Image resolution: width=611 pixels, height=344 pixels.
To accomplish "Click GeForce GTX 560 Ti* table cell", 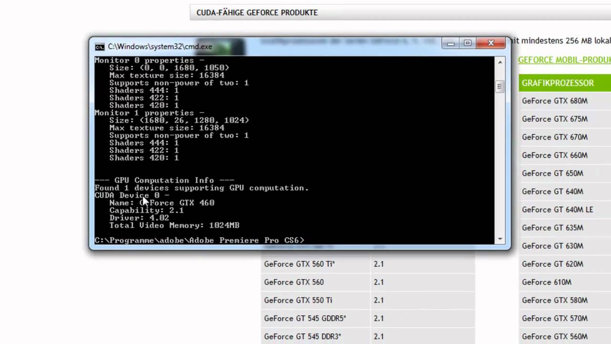I will (316, 264).
